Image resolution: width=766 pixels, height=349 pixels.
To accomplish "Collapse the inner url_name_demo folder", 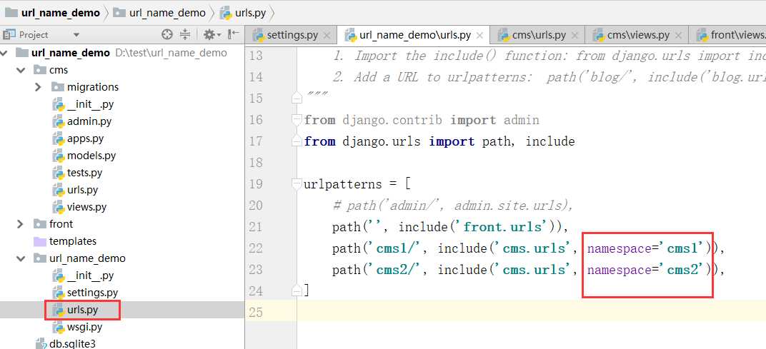I will (x=21, y=258).
